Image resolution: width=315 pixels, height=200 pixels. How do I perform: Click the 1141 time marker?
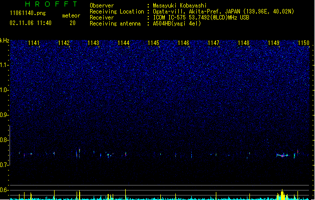(x=34, y=43)
